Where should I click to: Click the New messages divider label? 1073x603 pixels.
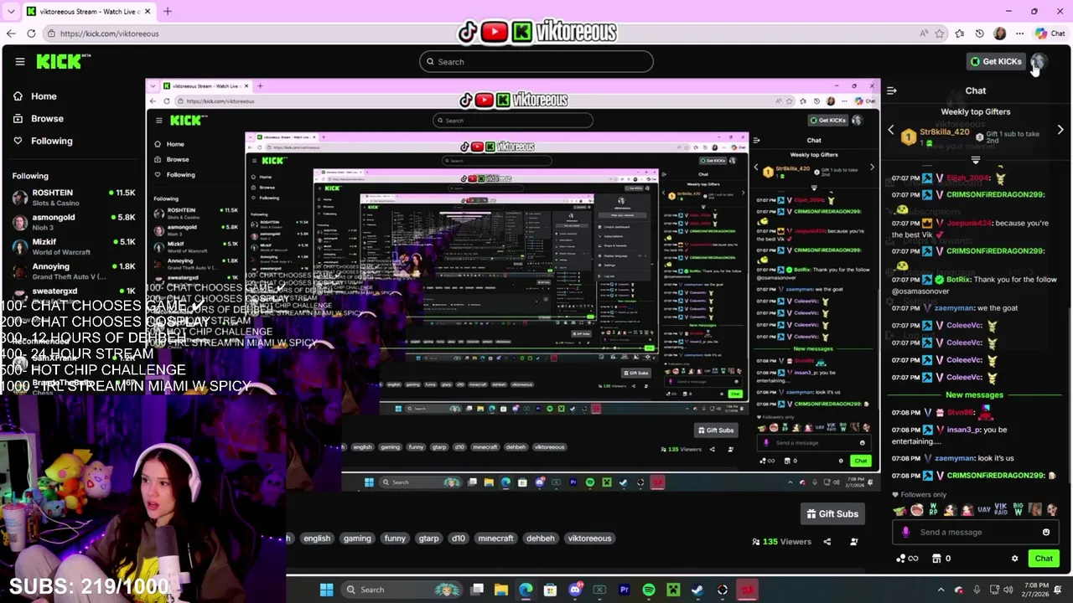[x=974, y=395]
